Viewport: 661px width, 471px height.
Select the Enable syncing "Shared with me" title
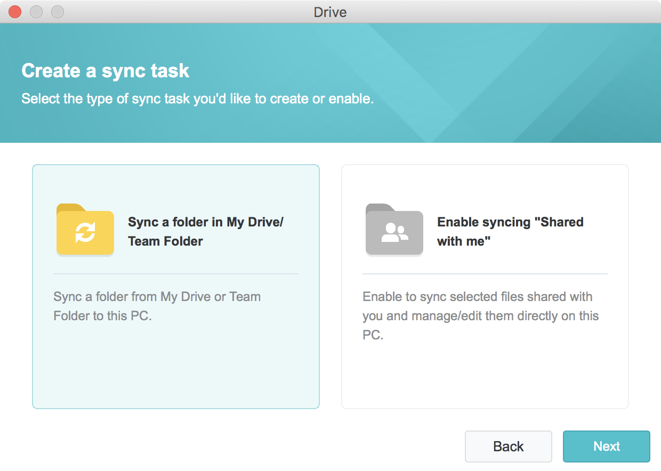click(x=510, y=232)
